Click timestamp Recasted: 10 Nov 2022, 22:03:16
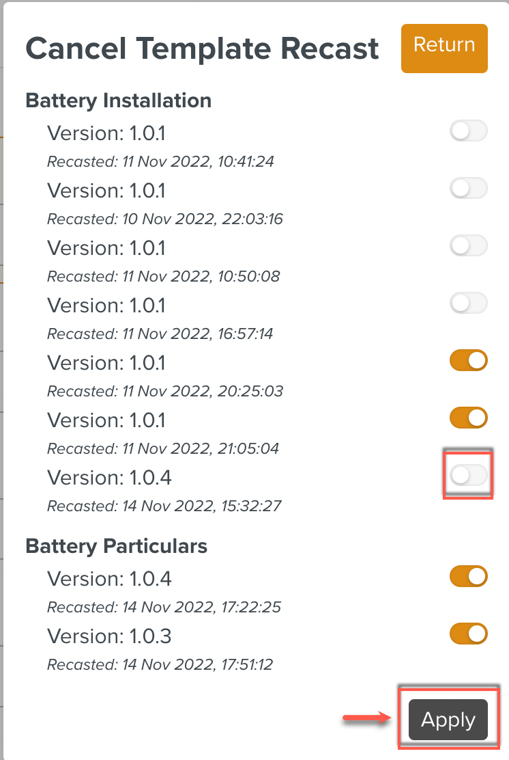Image resolution: width=509 pixels, height=760 pixels. click(x=165, y=219)
